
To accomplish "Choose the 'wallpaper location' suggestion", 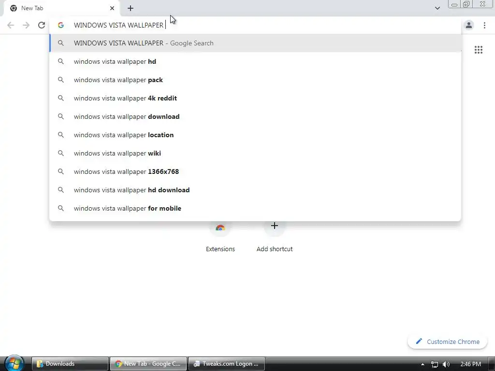I will 255,135.
